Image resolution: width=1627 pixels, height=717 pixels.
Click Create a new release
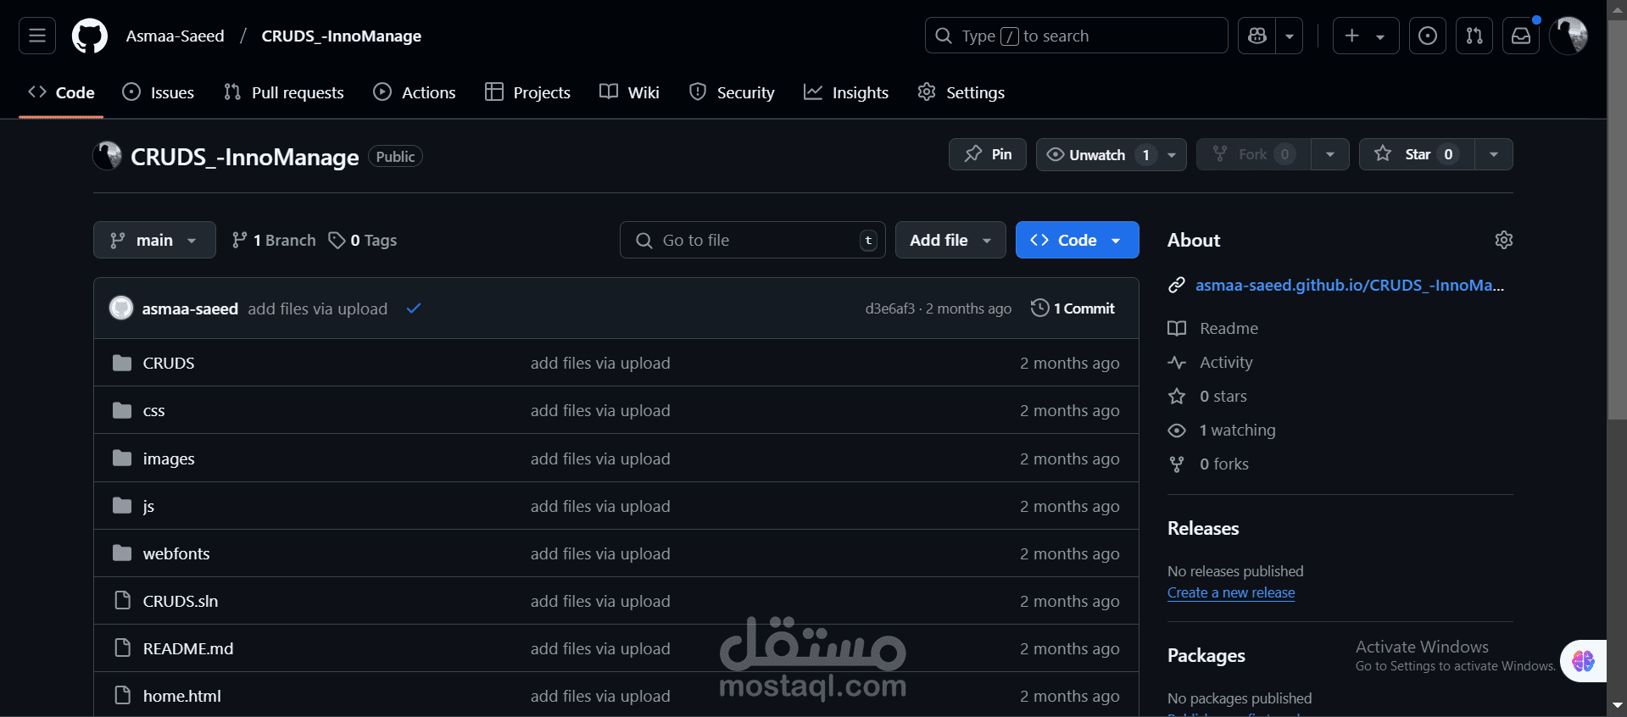coord(1231,592)
